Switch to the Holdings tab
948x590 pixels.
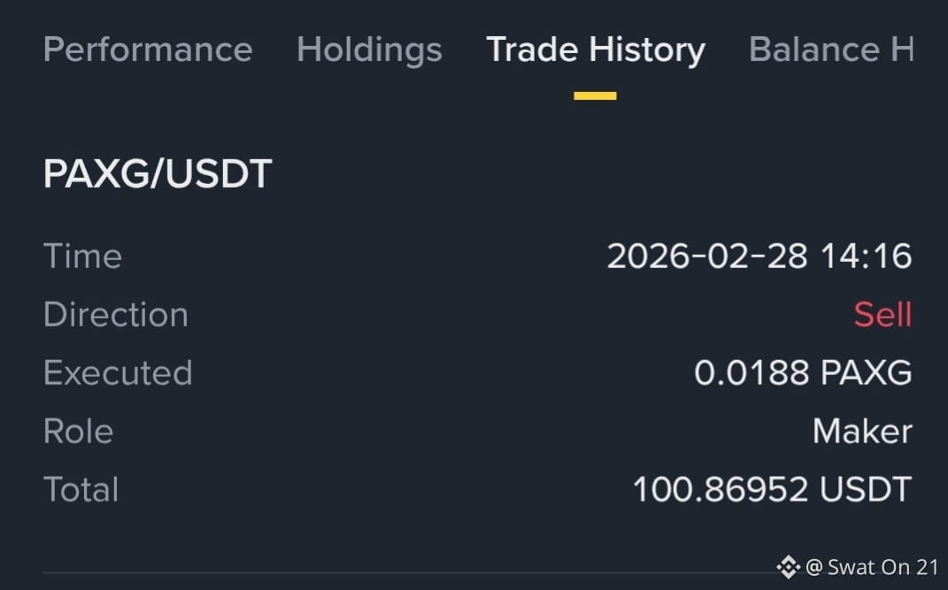point(369,50)
